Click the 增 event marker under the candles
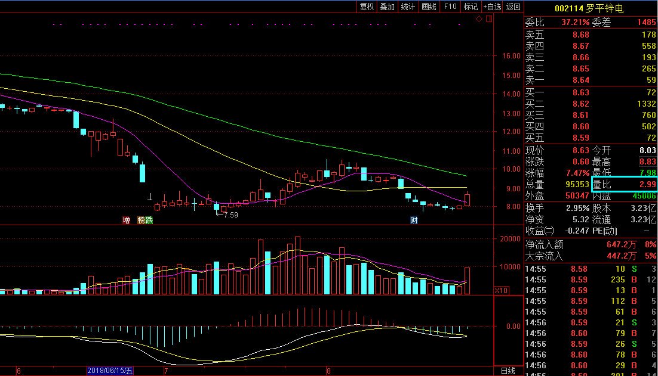This screenshot has height=376, width=658. pos(126,220)
